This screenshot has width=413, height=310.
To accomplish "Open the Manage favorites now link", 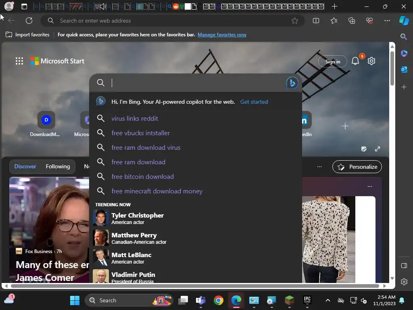I will [222, 35].
